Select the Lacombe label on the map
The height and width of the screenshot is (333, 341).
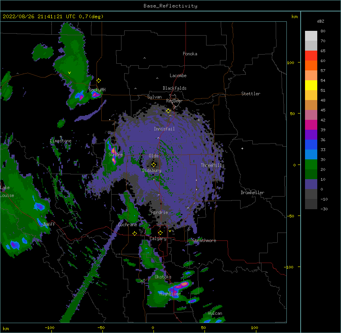178,76
